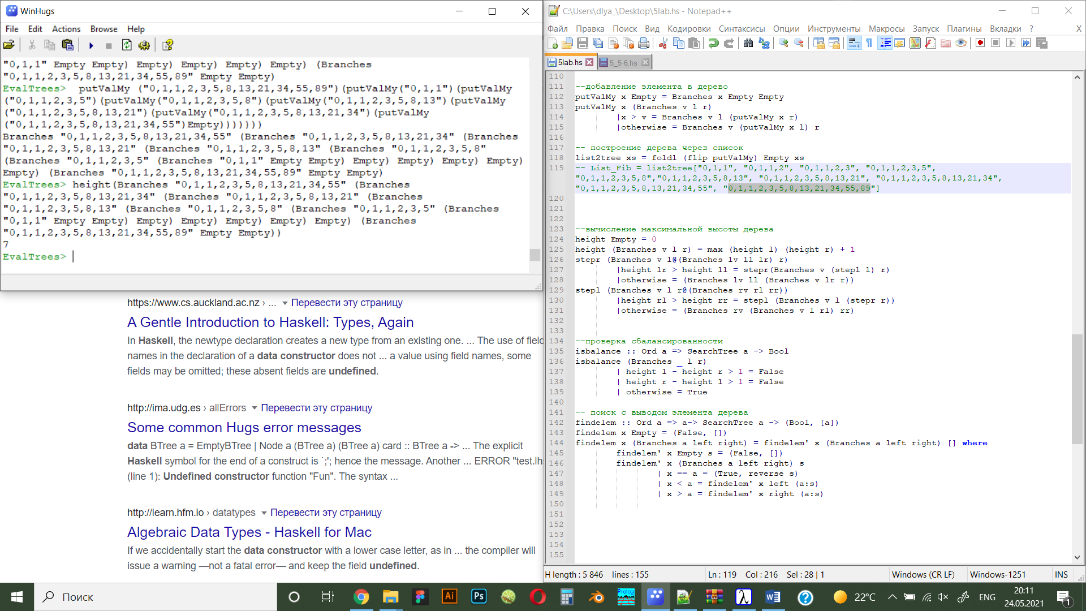The width and height of the screenshot is (1086, 611).
Task: Open WinHugs help question-mark icon
Action: (x=167, y=45)
